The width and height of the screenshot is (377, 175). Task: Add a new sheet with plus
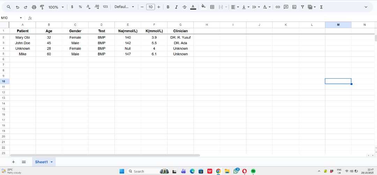coord(14,162)
